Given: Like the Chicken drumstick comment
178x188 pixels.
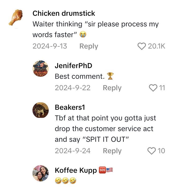Looking at the screenshot, I should [141, 46].
